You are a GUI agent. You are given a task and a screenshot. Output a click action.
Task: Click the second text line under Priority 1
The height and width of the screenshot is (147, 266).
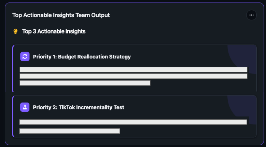[x=133, y=76]
